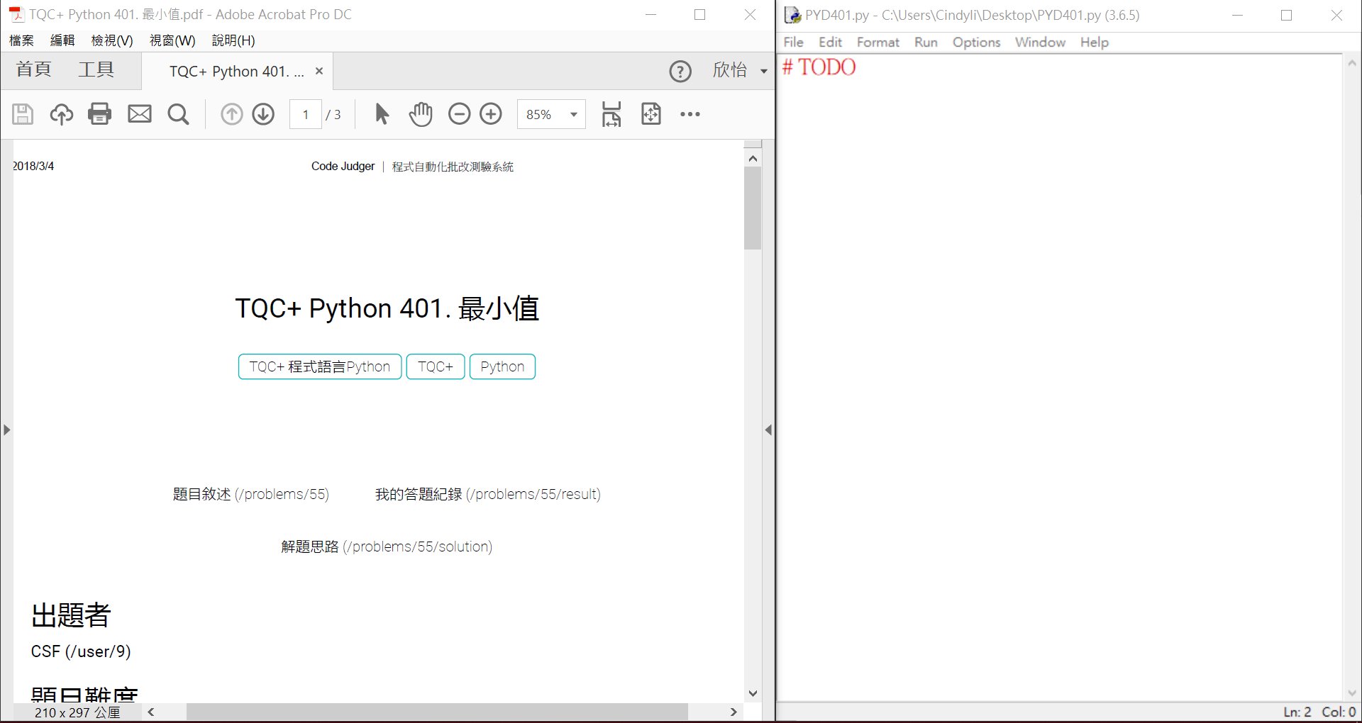Open 我的答題紀錄 link

pyautogui.click(x=488, y=494)
